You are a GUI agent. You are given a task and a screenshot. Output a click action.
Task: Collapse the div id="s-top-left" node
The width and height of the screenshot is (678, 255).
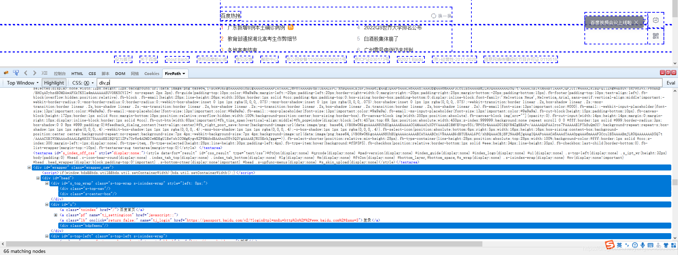point(47,236)
